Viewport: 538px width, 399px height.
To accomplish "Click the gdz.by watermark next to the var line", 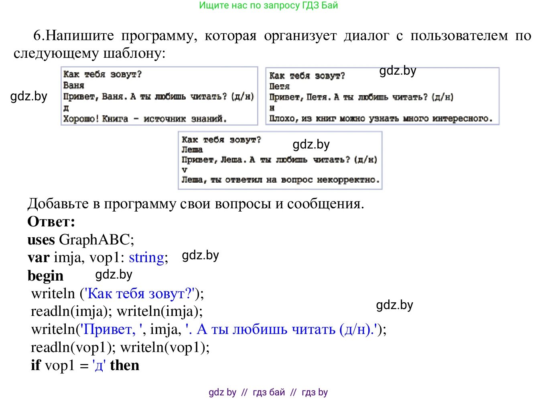I will [201, 255].
